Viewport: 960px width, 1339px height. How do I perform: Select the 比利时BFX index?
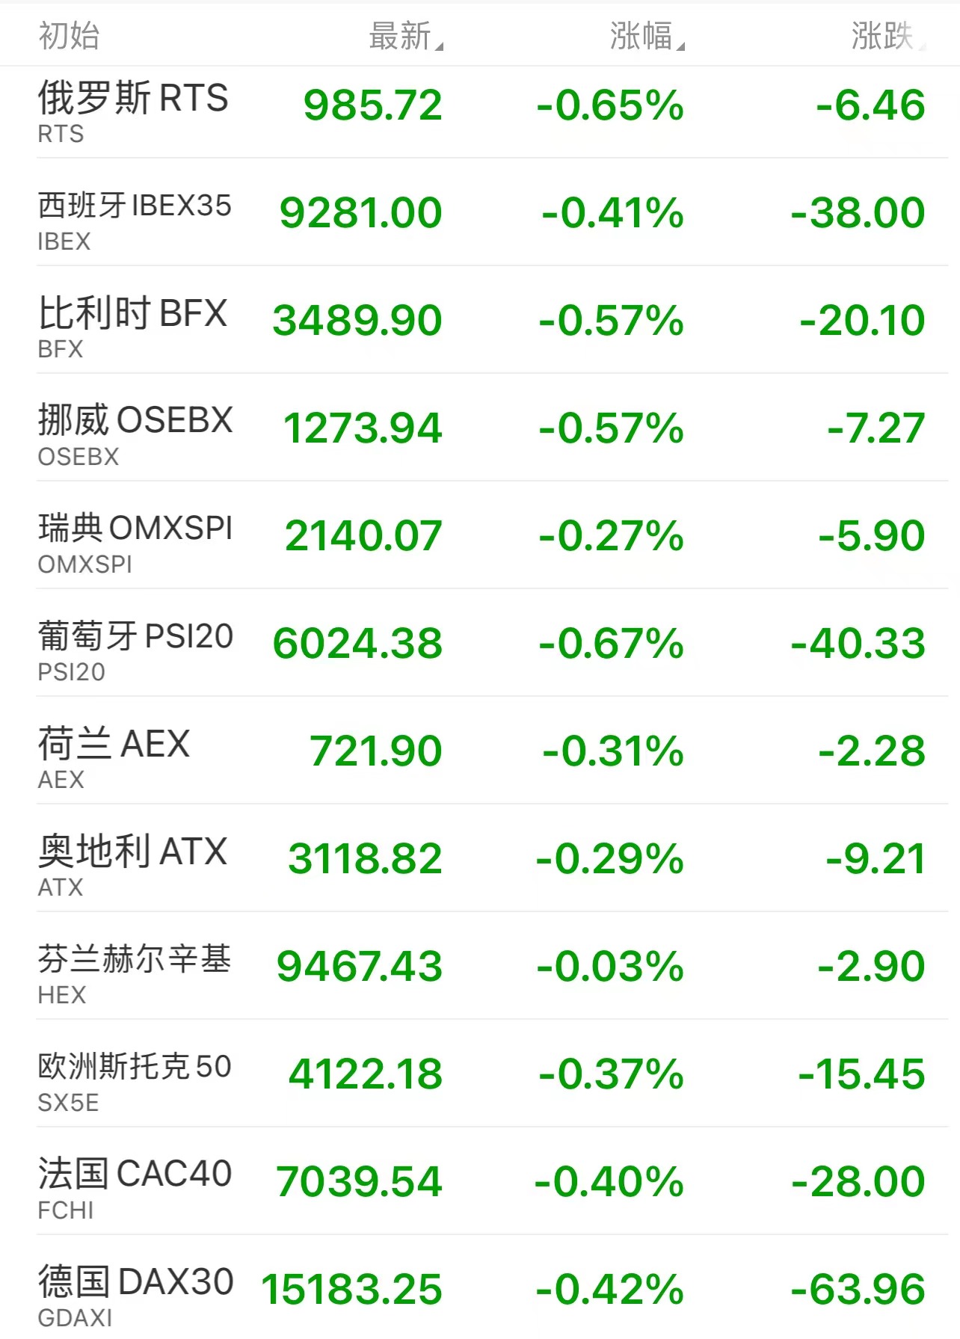(x=133, y=314)
